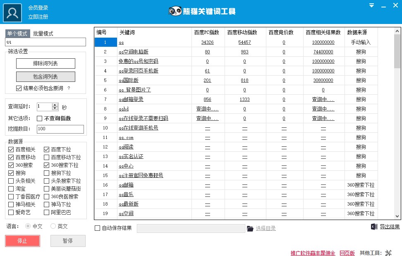Toggle 搜狗 data source checkbox
402x256 pixels.
11,173
